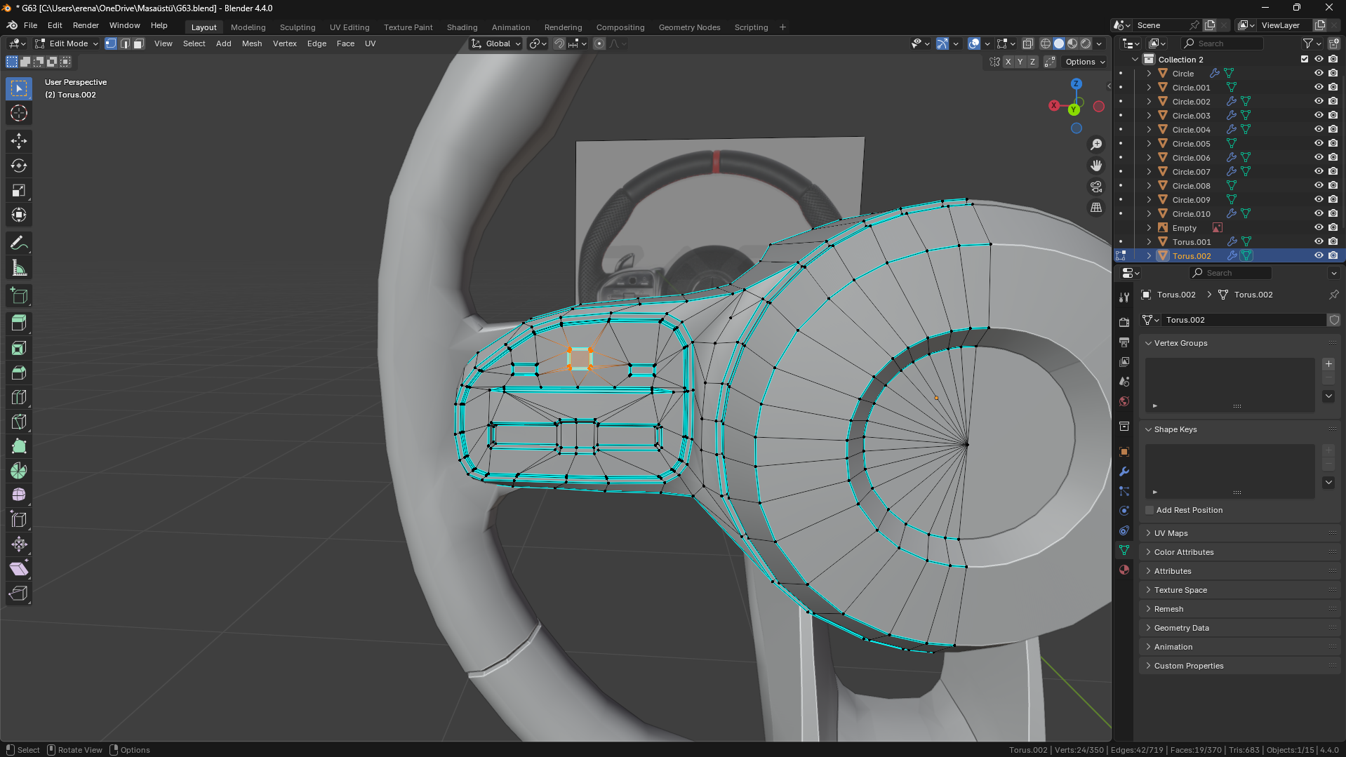The height and width of the screenshot is (757, 1346).
Task: Open the Edit Mode dropdown
Action: point(67,43)
